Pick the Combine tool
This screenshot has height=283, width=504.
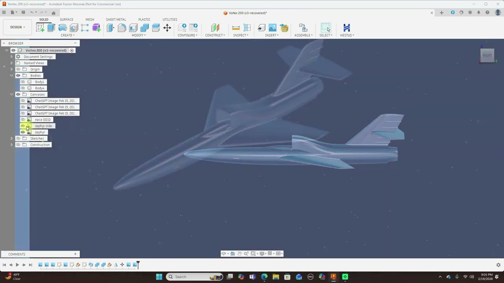[x=145, y=28]
